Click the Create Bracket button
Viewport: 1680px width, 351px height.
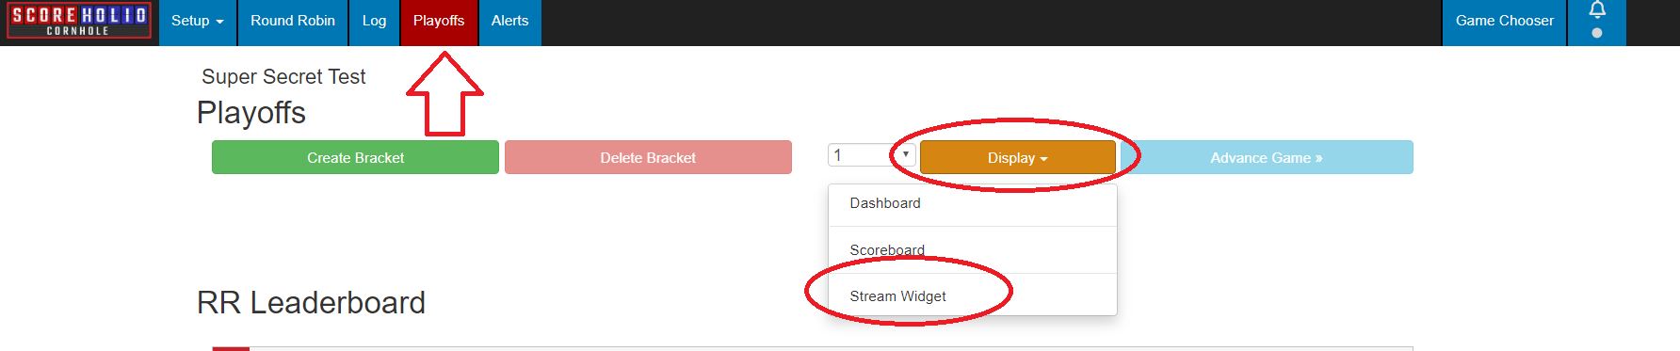click(x=355, y=157)
